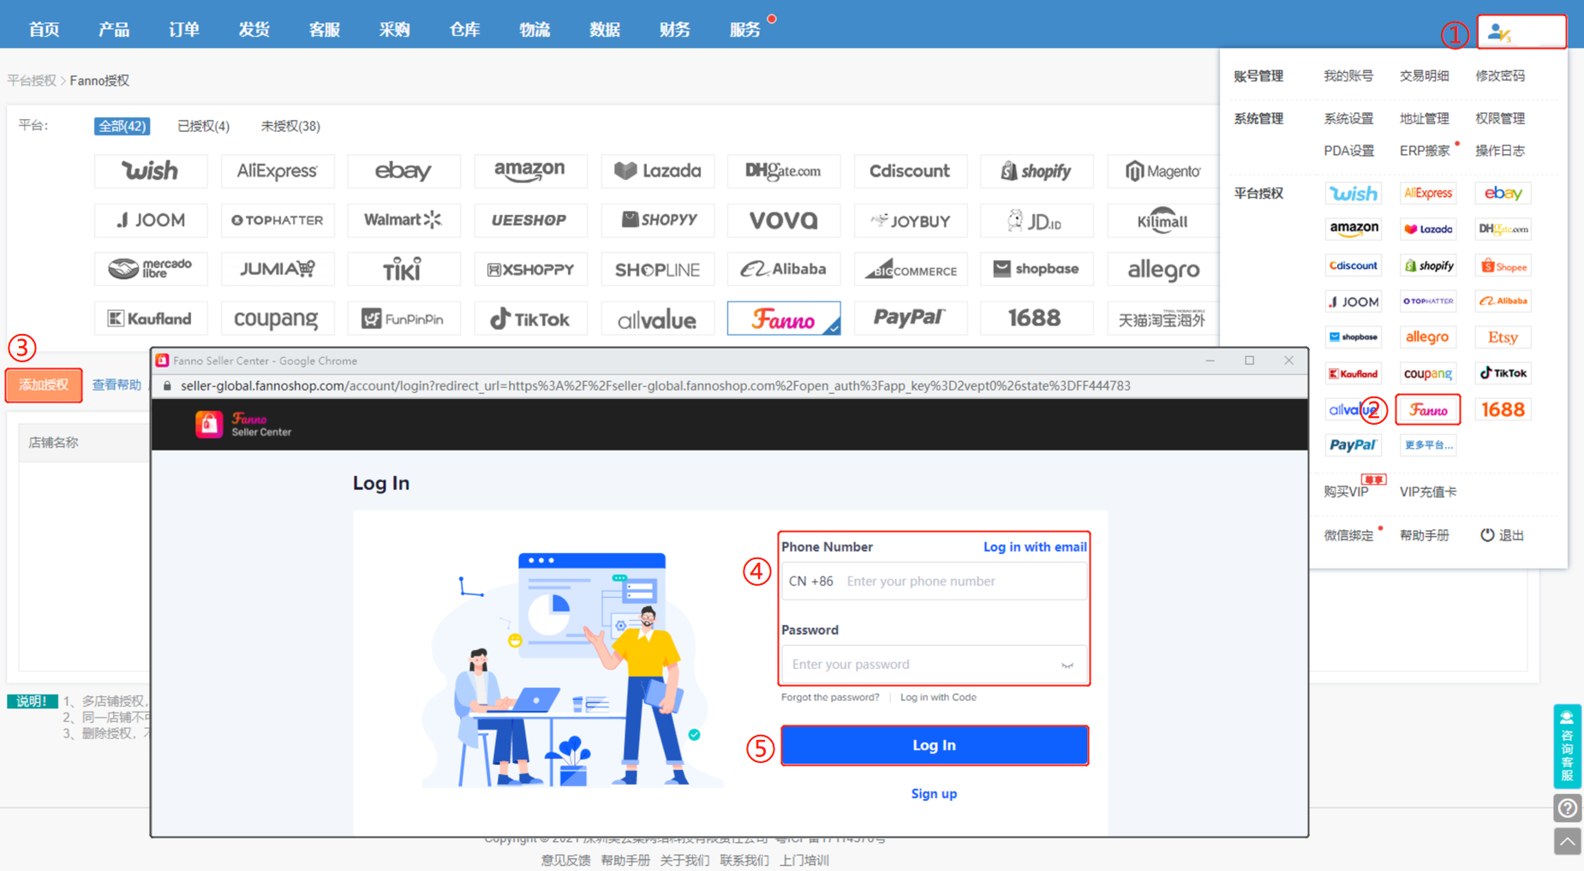Click 退出 logout in account panel
The width and height of the screenshot is (1584, 871).
(x=1503, y=535)
